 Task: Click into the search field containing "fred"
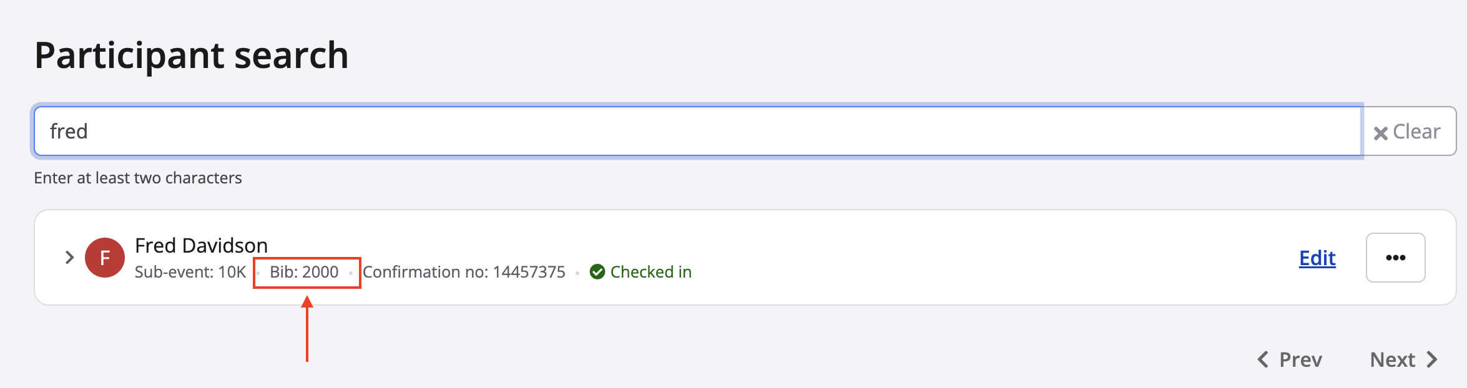[687, 131]
